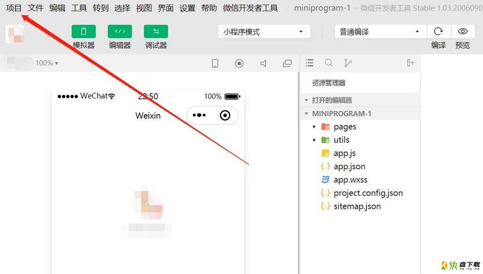The height and width of the screenshot is (274, 483).
Task: Show the file explorer list icon
Action: tap(310, 63)
